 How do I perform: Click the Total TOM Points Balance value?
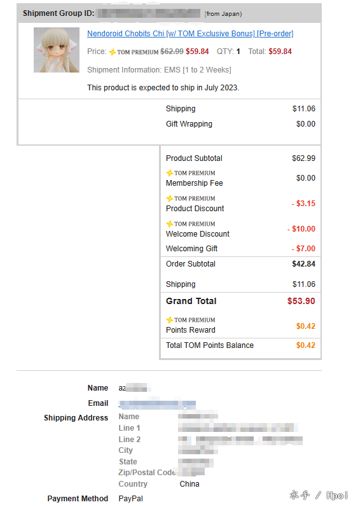[306, 345]
